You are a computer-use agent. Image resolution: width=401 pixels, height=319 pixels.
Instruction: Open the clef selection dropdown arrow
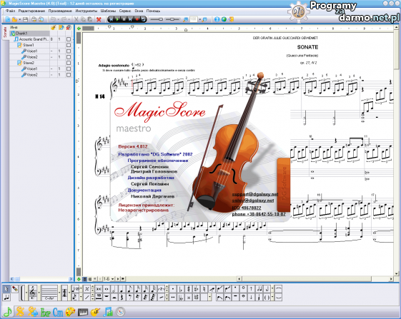tap(39, 293)
